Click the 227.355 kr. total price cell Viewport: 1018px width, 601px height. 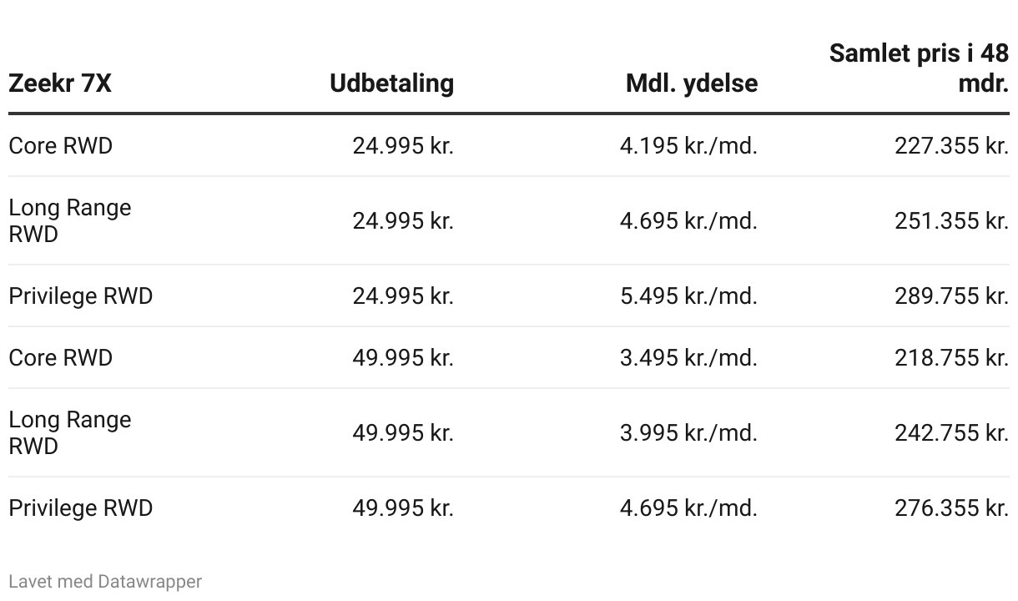(x=952, y=146)
